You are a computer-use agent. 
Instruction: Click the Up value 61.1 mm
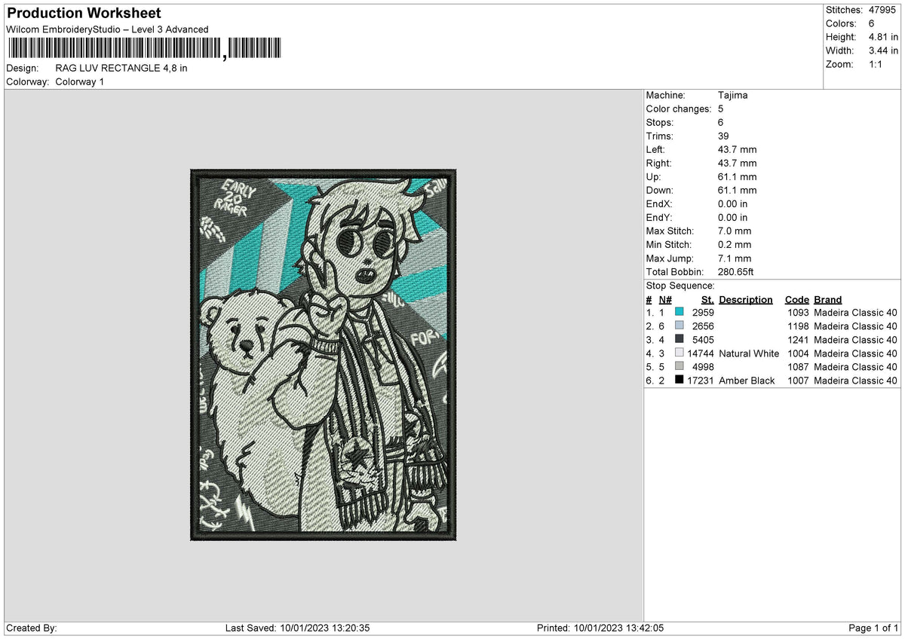point(737,176)
